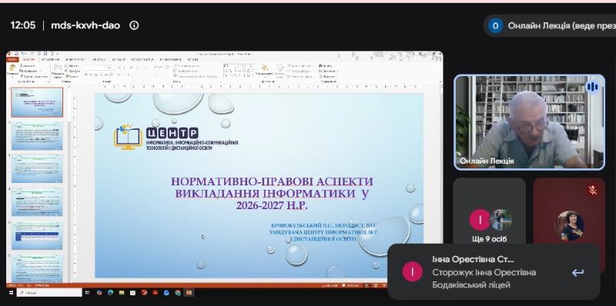
Task: Click the New Slide button in ribbon
Action: pos(58,71)
